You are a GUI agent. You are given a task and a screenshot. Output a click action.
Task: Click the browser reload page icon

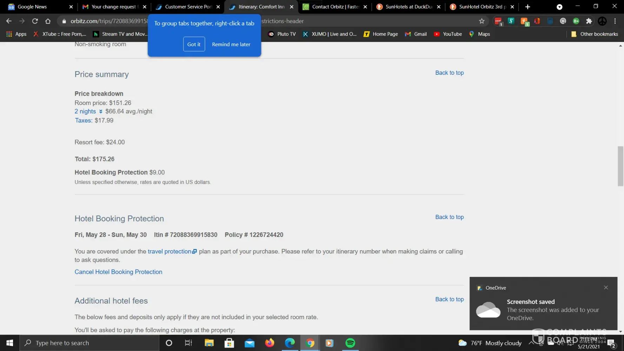tap(35, 21)
